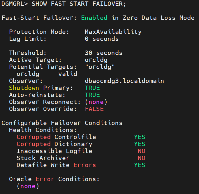Click the Lag Limit 0 seconds value

(x=102, y=39)
